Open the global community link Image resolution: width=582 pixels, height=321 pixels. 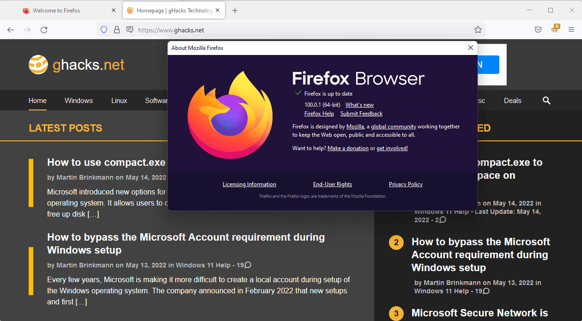click(394, 127)
